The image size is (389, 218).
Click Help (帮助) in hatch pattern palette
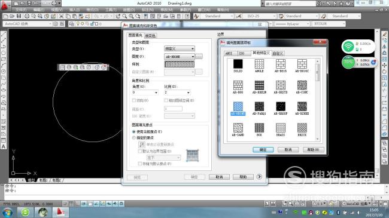[x=314, y=150]
